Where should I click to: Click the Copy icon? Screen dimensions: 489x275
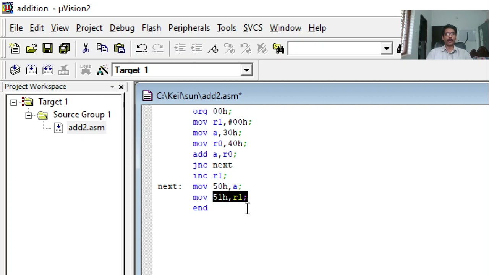(x=102, y=49)
